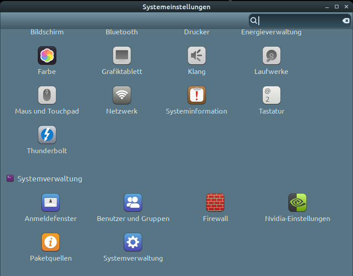
Task: Open the Nvidia-Einstellungen icon
Action: point(298,202)
